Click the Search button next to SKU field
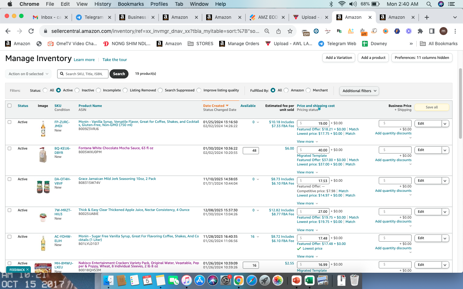This screenshot has width=463, height=289. [119, 74]
